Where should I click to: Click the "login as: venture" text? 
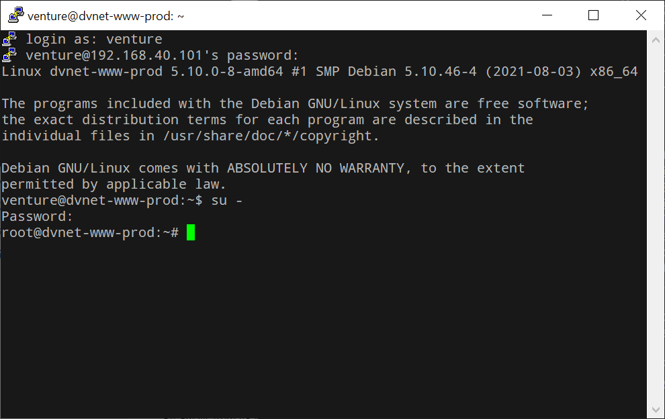pyautogui.click(x=94, y=39)
